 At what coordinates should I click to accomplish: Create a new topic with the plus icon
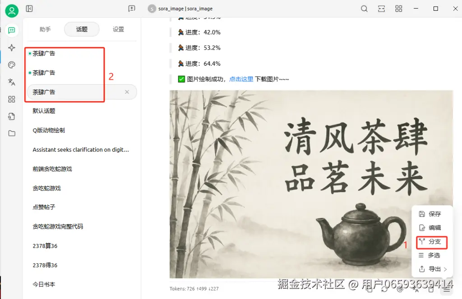coord(132,9)
